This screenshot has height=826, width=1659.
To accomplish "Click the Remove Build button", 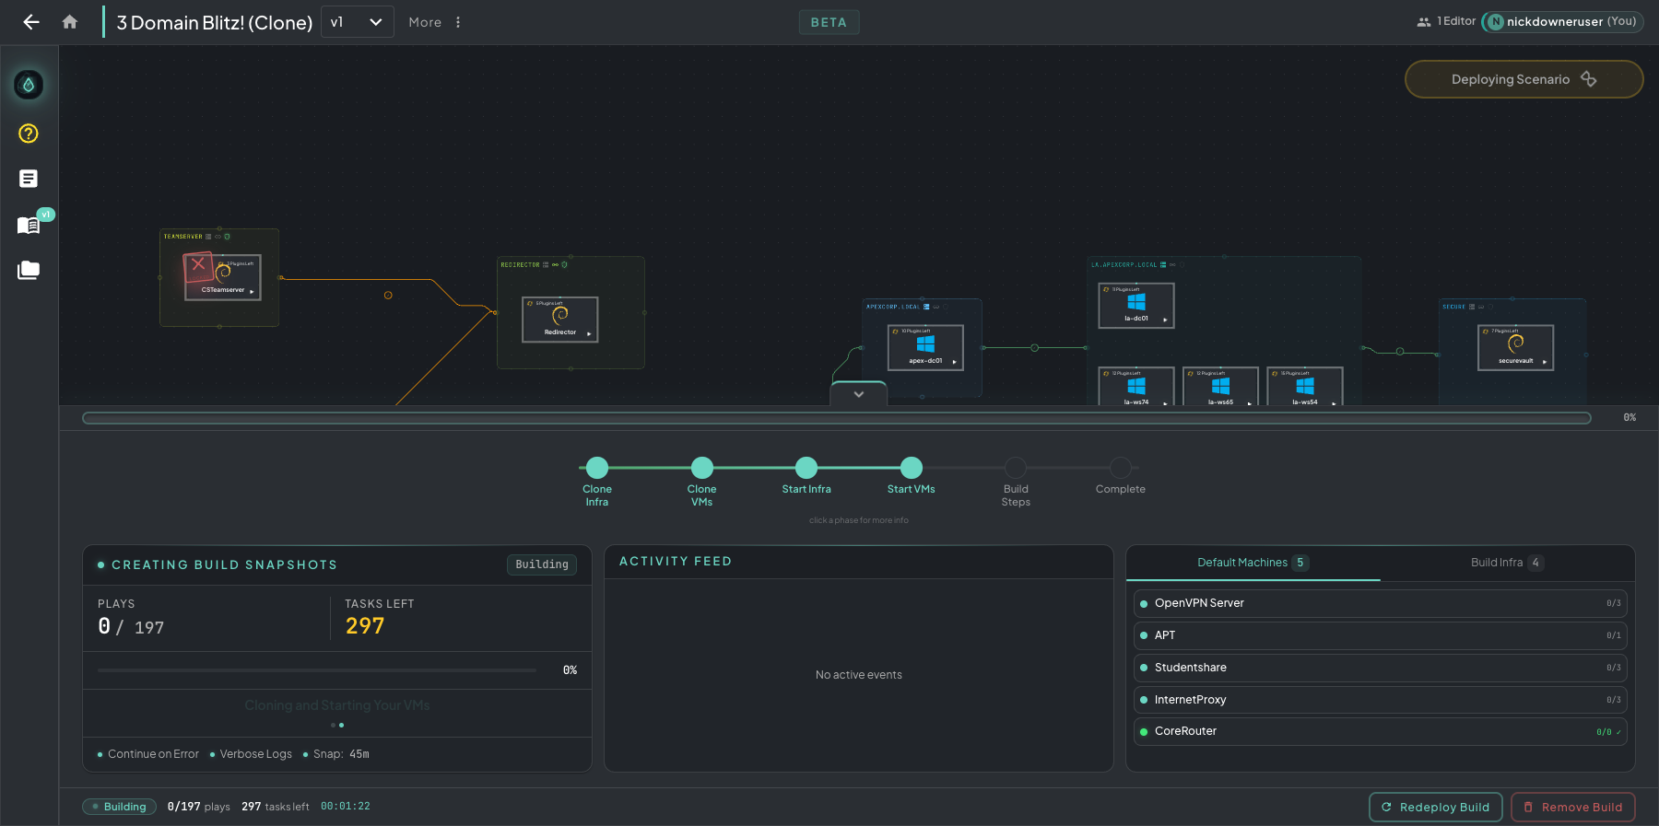I will point(1573,808).
